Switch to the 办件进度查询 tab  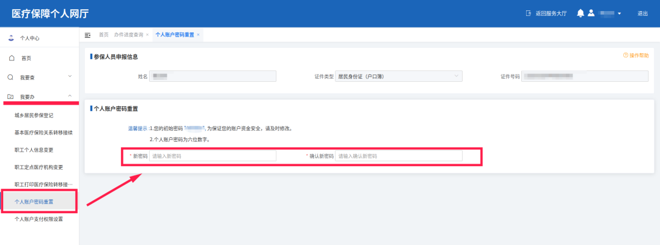[128, 35]
